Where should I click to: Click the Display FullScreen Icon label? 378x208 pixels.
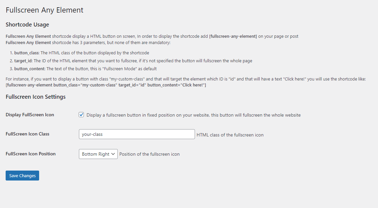(x=30, y=115)
